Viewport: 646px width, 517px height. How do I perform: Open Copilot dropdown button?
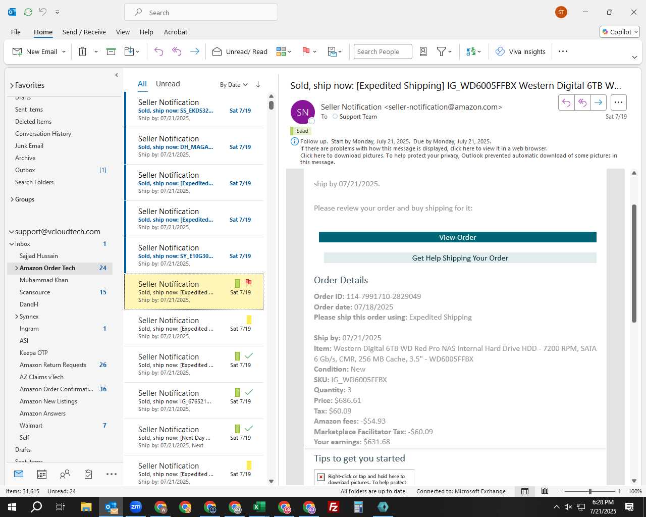click(x=620, y=32)
